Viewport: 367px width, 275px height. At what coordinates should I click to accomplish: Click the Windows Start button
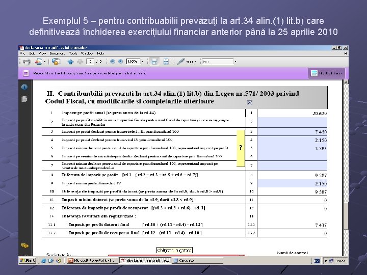28,260
